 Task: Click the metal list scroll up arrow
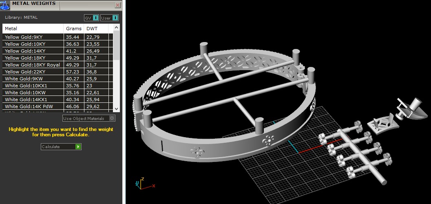pyautogui.click(x=117, y=27)
